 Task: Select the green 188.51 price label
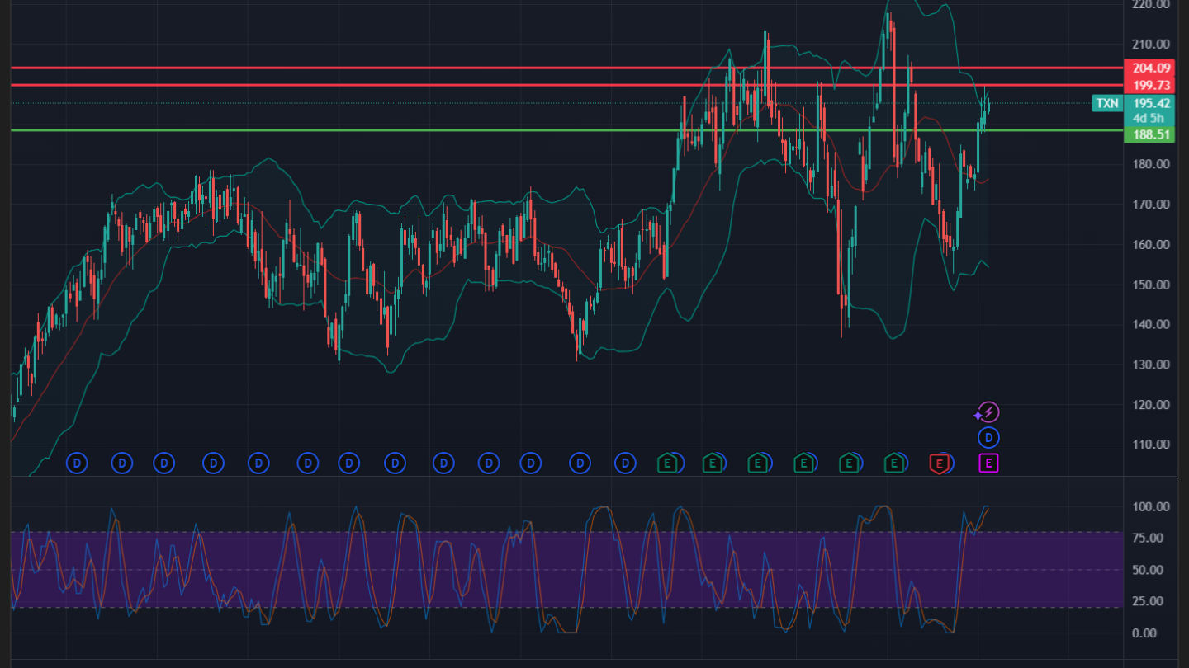click(1151, 134)
